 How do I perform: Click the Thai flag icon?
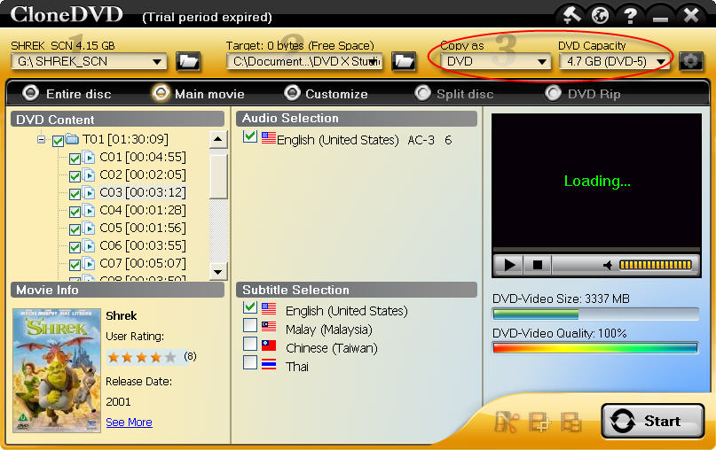coord(269,364)
